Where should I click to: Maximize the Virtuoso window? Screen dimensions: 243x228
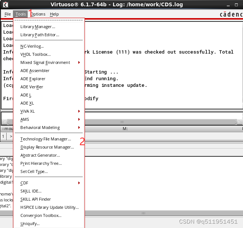click(236, 5)
